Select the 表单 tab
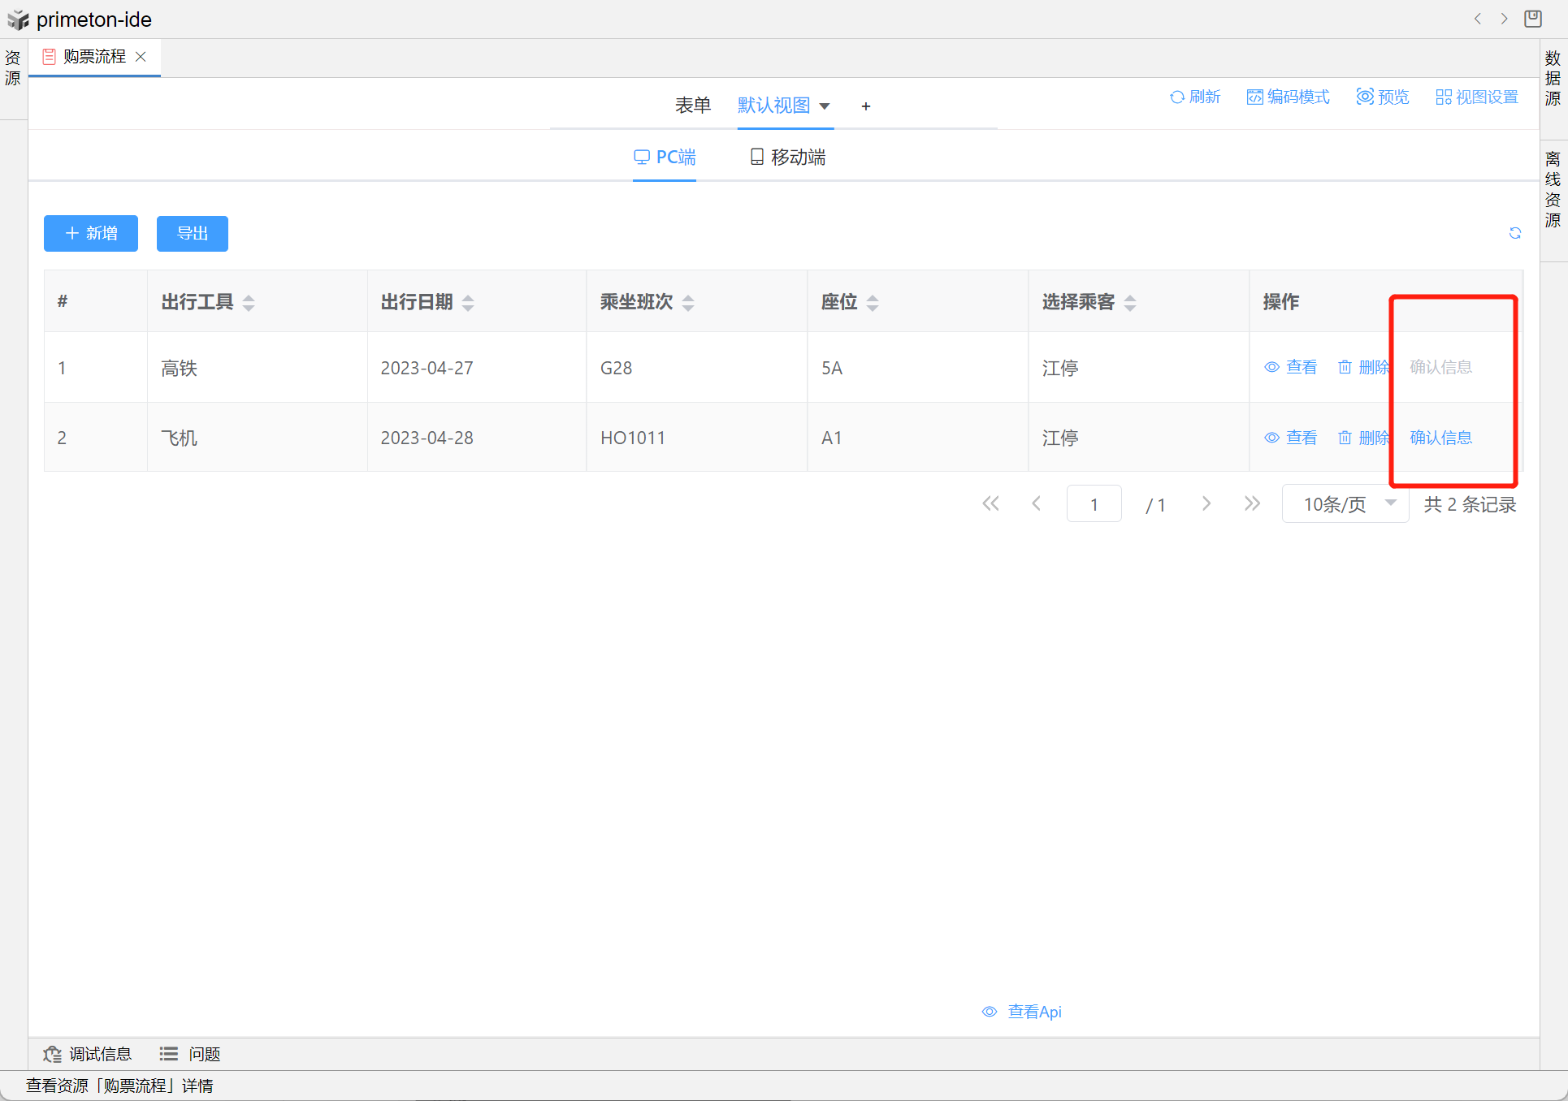 point(692,106)
